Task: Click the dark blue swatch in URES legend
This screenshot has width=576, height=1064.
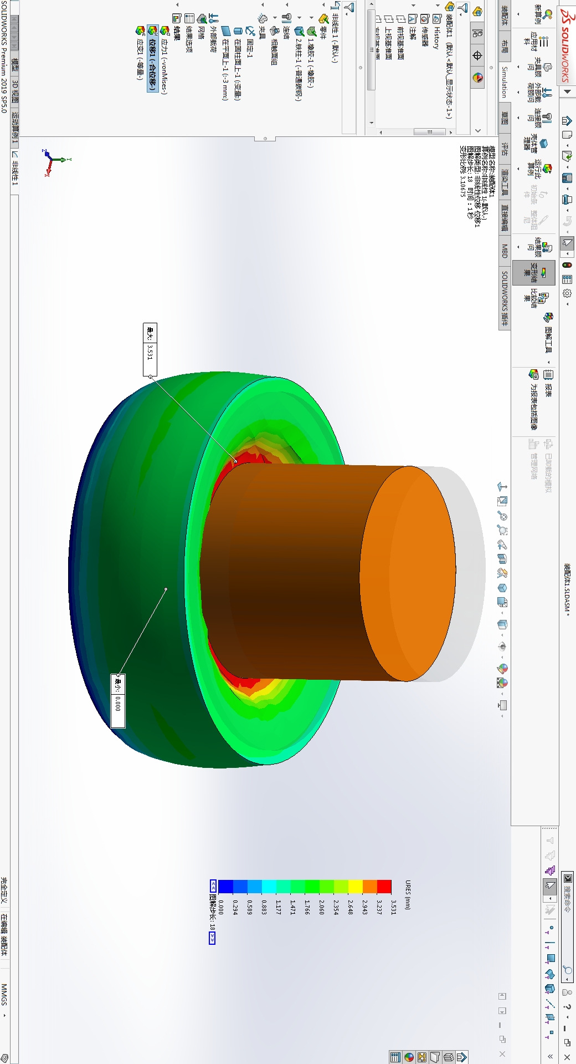Action: click(225, 886)
